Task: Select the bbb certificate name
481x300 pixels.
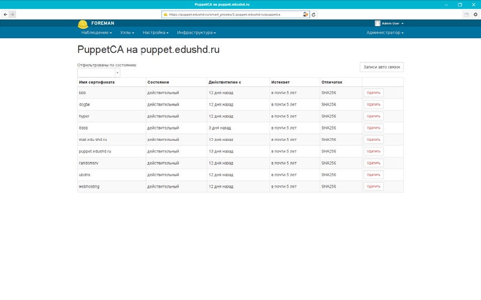Action: coord(82,93)
